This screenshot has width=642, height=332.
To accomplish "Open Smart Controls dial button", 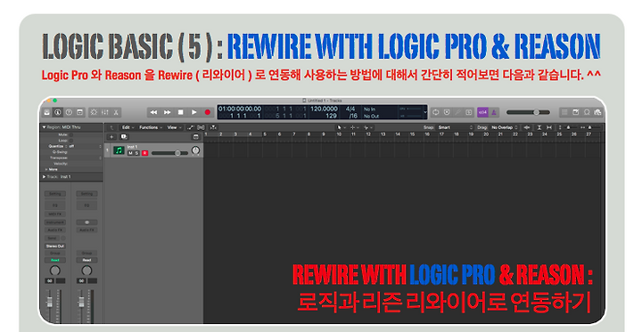I will (x=94, y=112).
